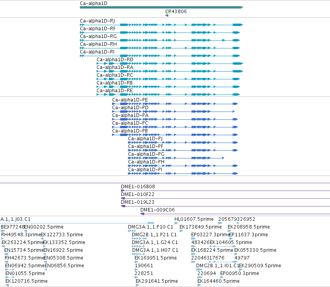Select the Ca-alpha1D-RE transcript label
This screenshot has width=330, height=287.
pyautogui.click(x=115, y=91)
